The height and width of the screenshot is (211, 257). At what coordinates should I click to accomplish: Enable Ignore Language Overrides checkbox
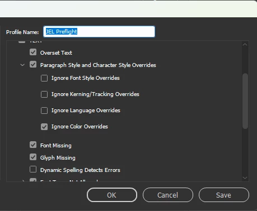[44, 111]
